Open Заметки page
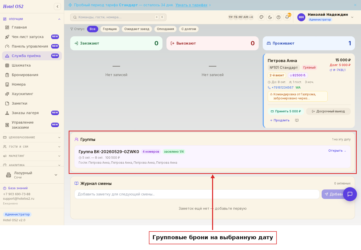Image resolution: width=361 pixels, height=250 pixels. pyautogui.click(x=32, y=103)
